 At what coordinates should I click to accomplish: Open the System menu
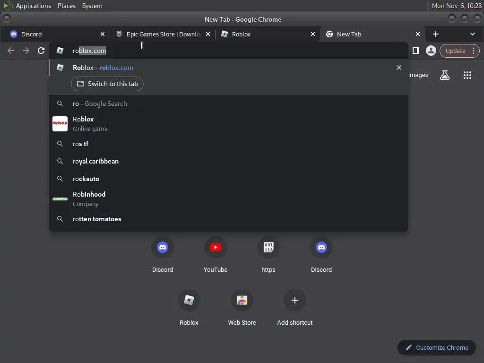click(x=92, y=6)
